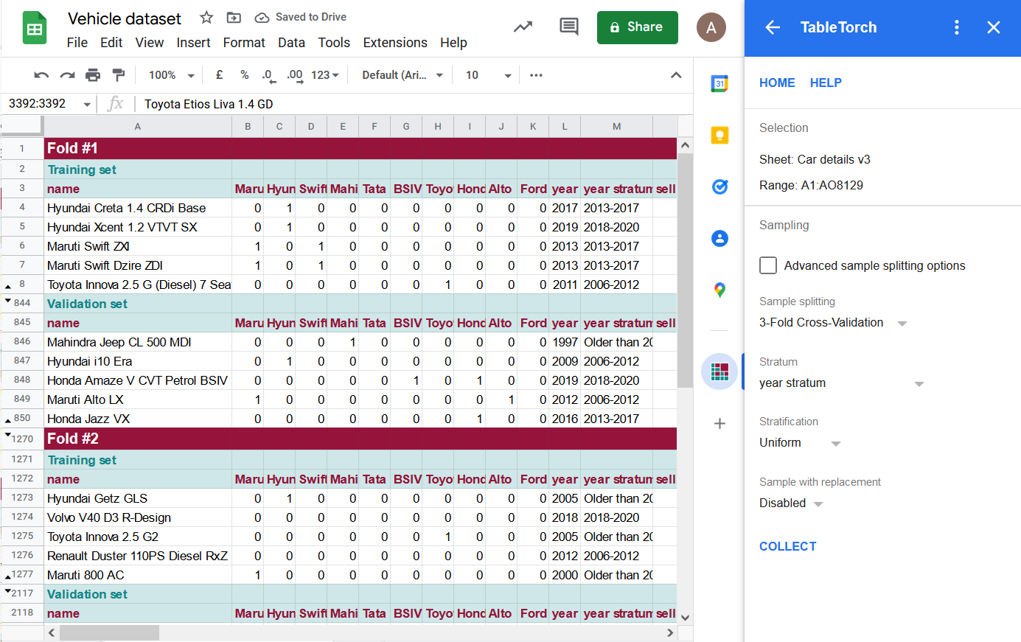1021x642 pixels.
Task: Go back in TableTorch panel
Action: coord(773,27)
